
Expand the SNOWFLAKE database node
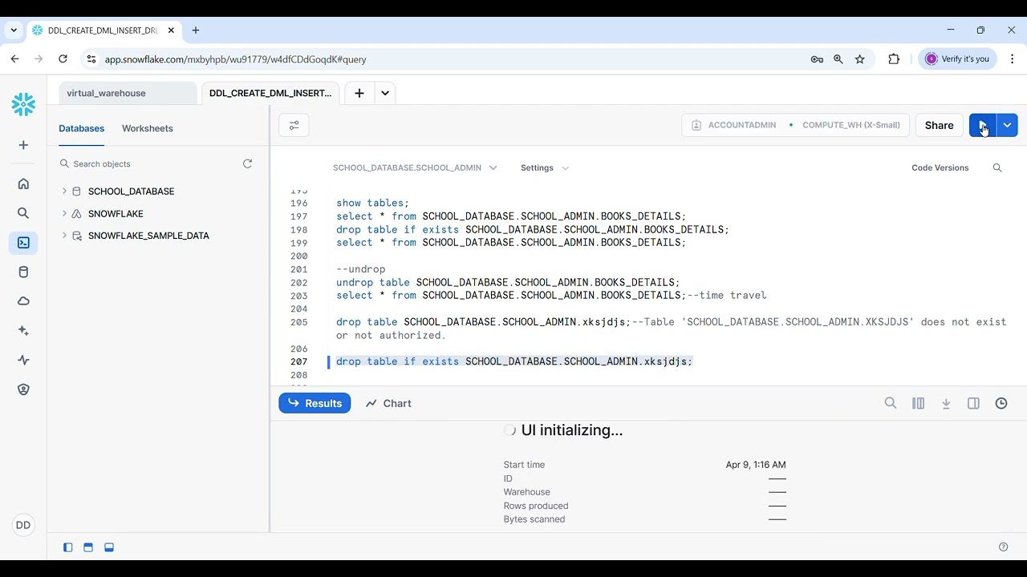coord(64,213)
